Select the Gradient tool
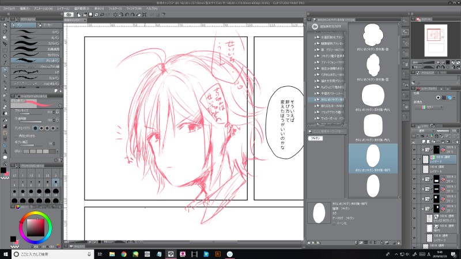Viewport: 461px width, 259px height. coord(5,126)
